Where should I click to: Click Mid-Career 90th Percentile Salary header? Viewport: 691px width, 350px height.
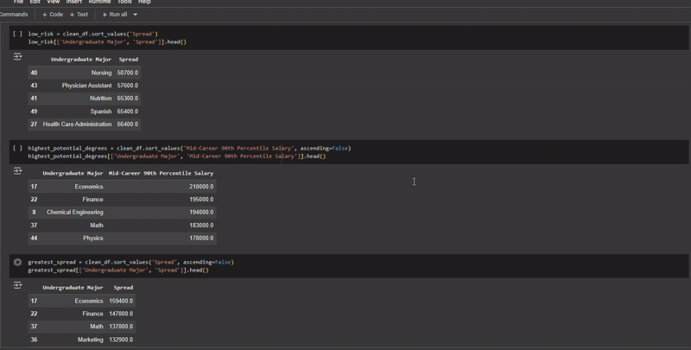pos(161,173)
